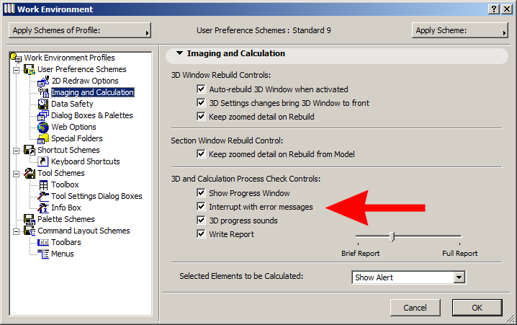Click the OK button
Screen dimensions: 517x325
tap(477, 308)
